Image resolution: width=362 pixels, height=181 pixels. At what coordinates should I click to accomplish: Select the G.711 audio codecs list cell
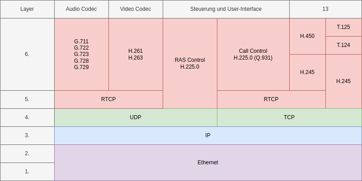pos(81,54)
